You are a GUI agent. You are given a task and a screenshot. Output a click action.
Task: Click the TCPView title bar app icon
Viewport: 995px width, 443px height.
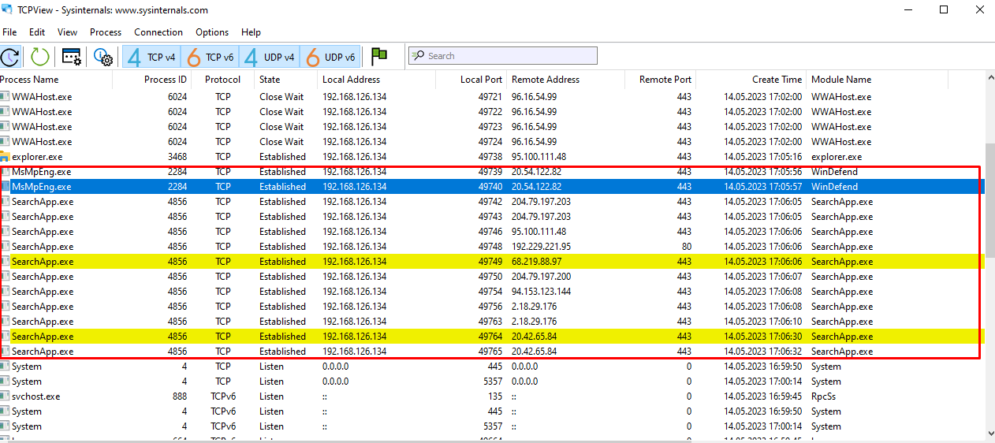[x=7, y=10]
